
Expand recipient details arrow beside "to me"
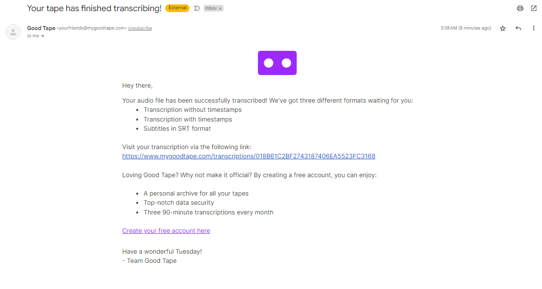[43, 36]
